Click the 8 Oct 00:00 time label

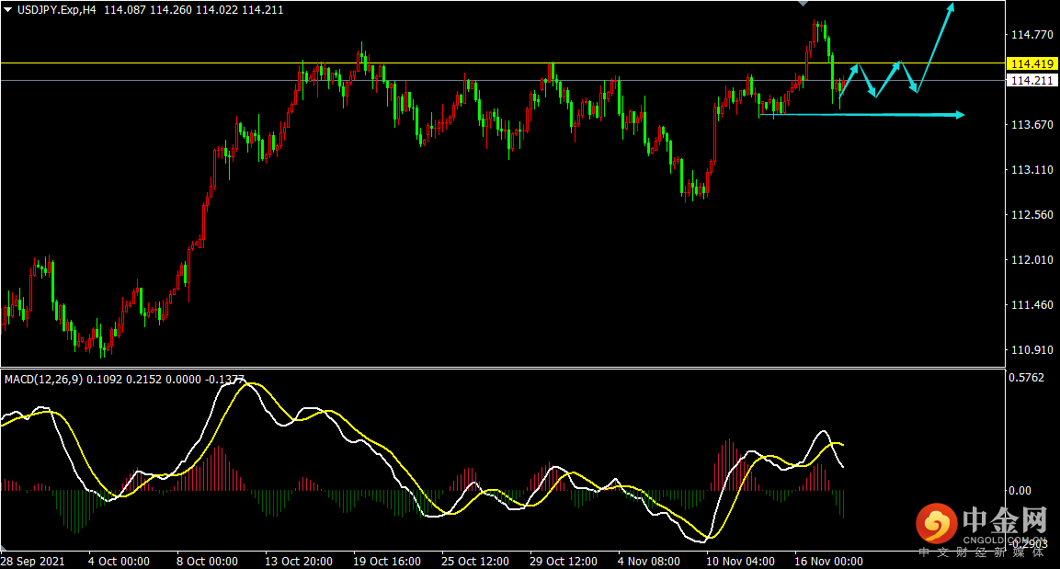click(x=207, y=562)
